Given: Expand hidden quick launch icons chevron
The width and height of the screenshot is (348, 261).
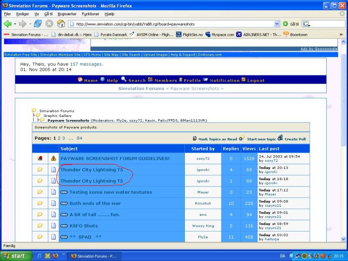Looking at the screenshot, I should click(x=64, y=253).
